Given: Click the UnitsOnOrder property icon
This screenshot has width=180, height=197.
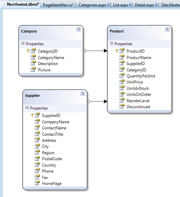Looking at the screenshot, I should click(122, 94).
